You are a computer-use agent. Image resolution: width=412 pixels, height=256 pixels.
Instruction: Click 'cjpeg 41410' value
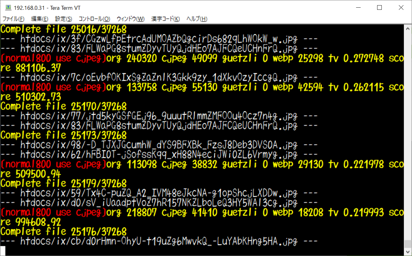[x=189, y=213]
